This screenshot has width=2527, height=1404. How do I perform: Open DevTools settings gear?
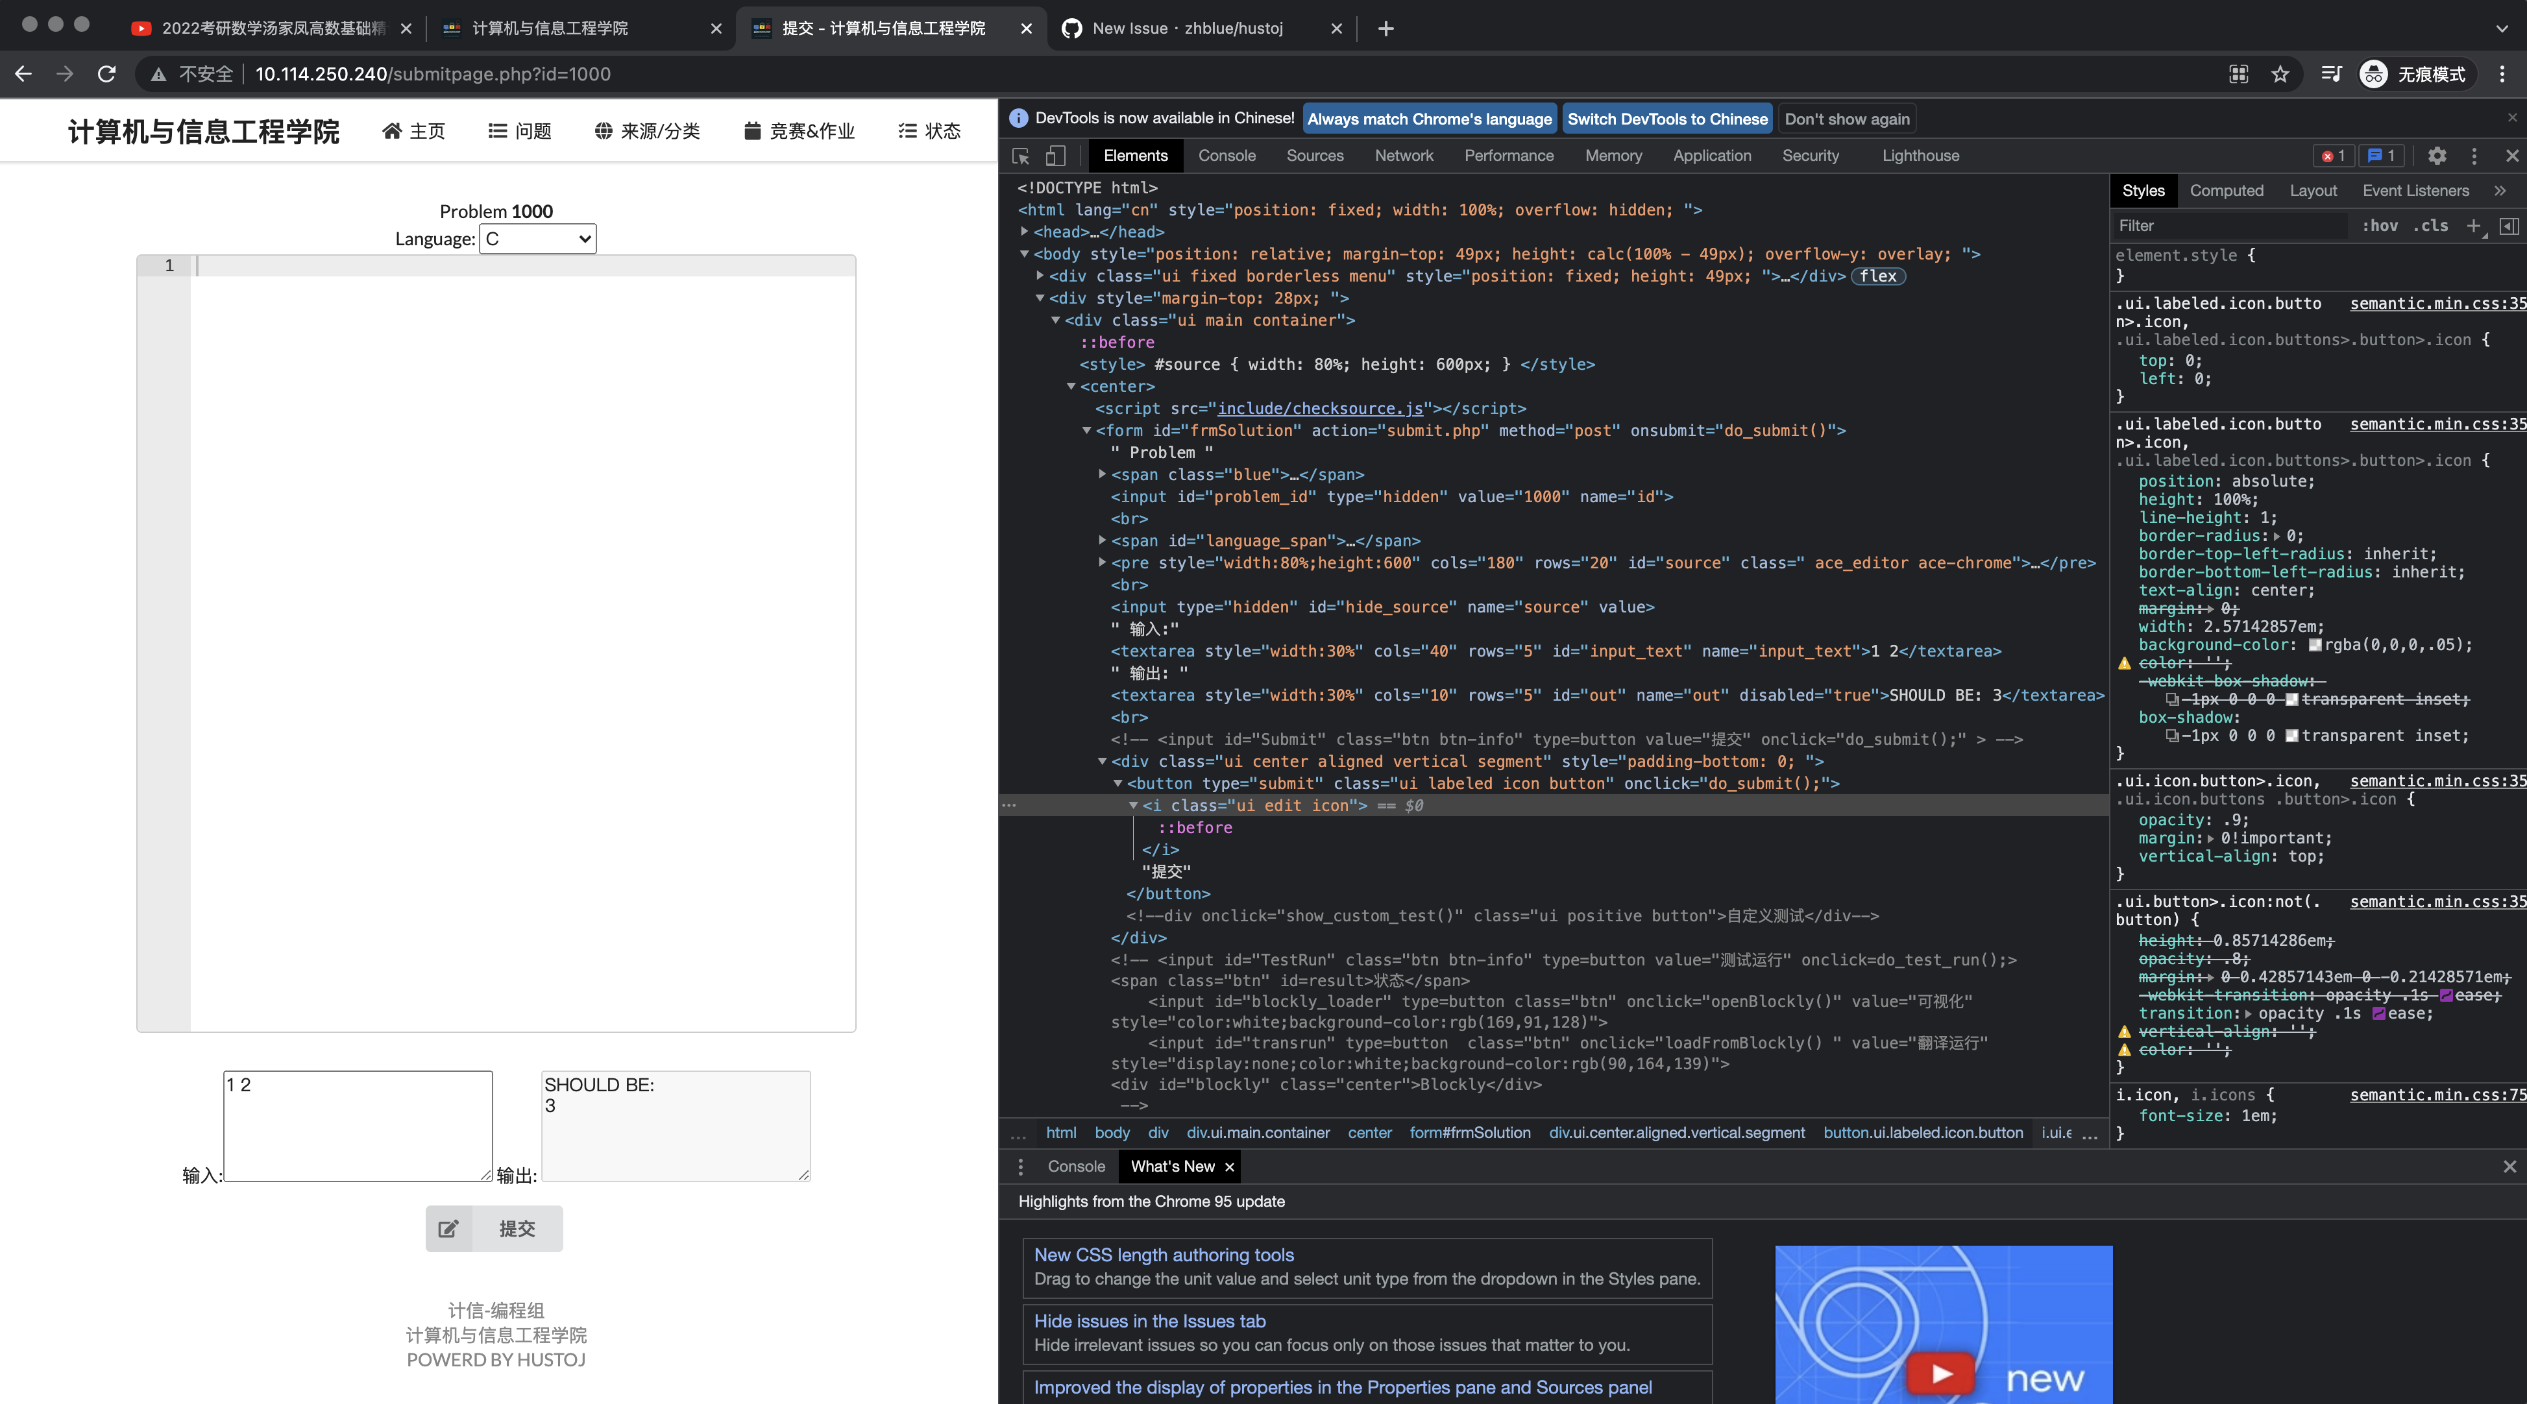coord(2437,156)
